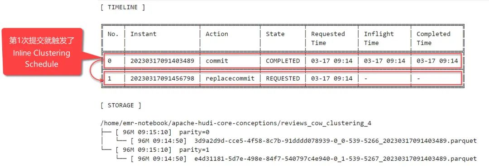Click the replacecommit action cell
The image size is (489, 168).
click(230, 79)
